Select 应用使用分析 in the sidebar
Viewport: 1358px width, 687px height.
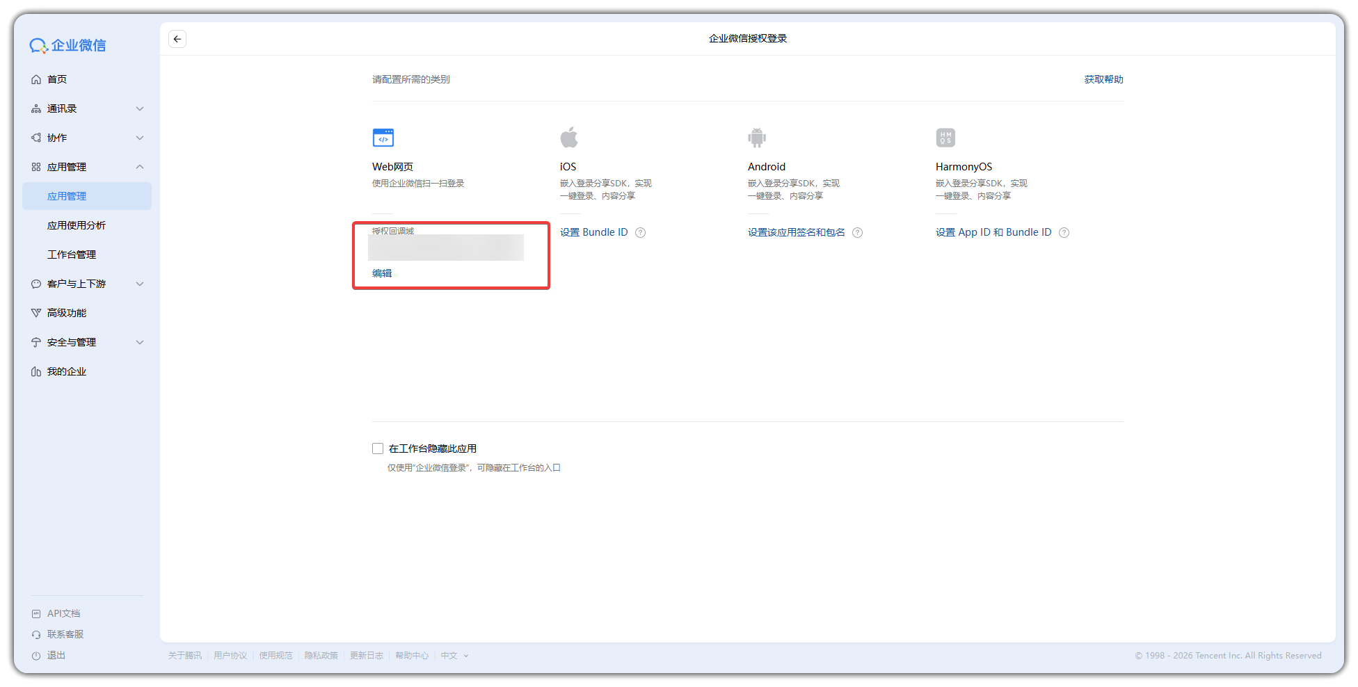pyautogui.click(x=77, y=225)
